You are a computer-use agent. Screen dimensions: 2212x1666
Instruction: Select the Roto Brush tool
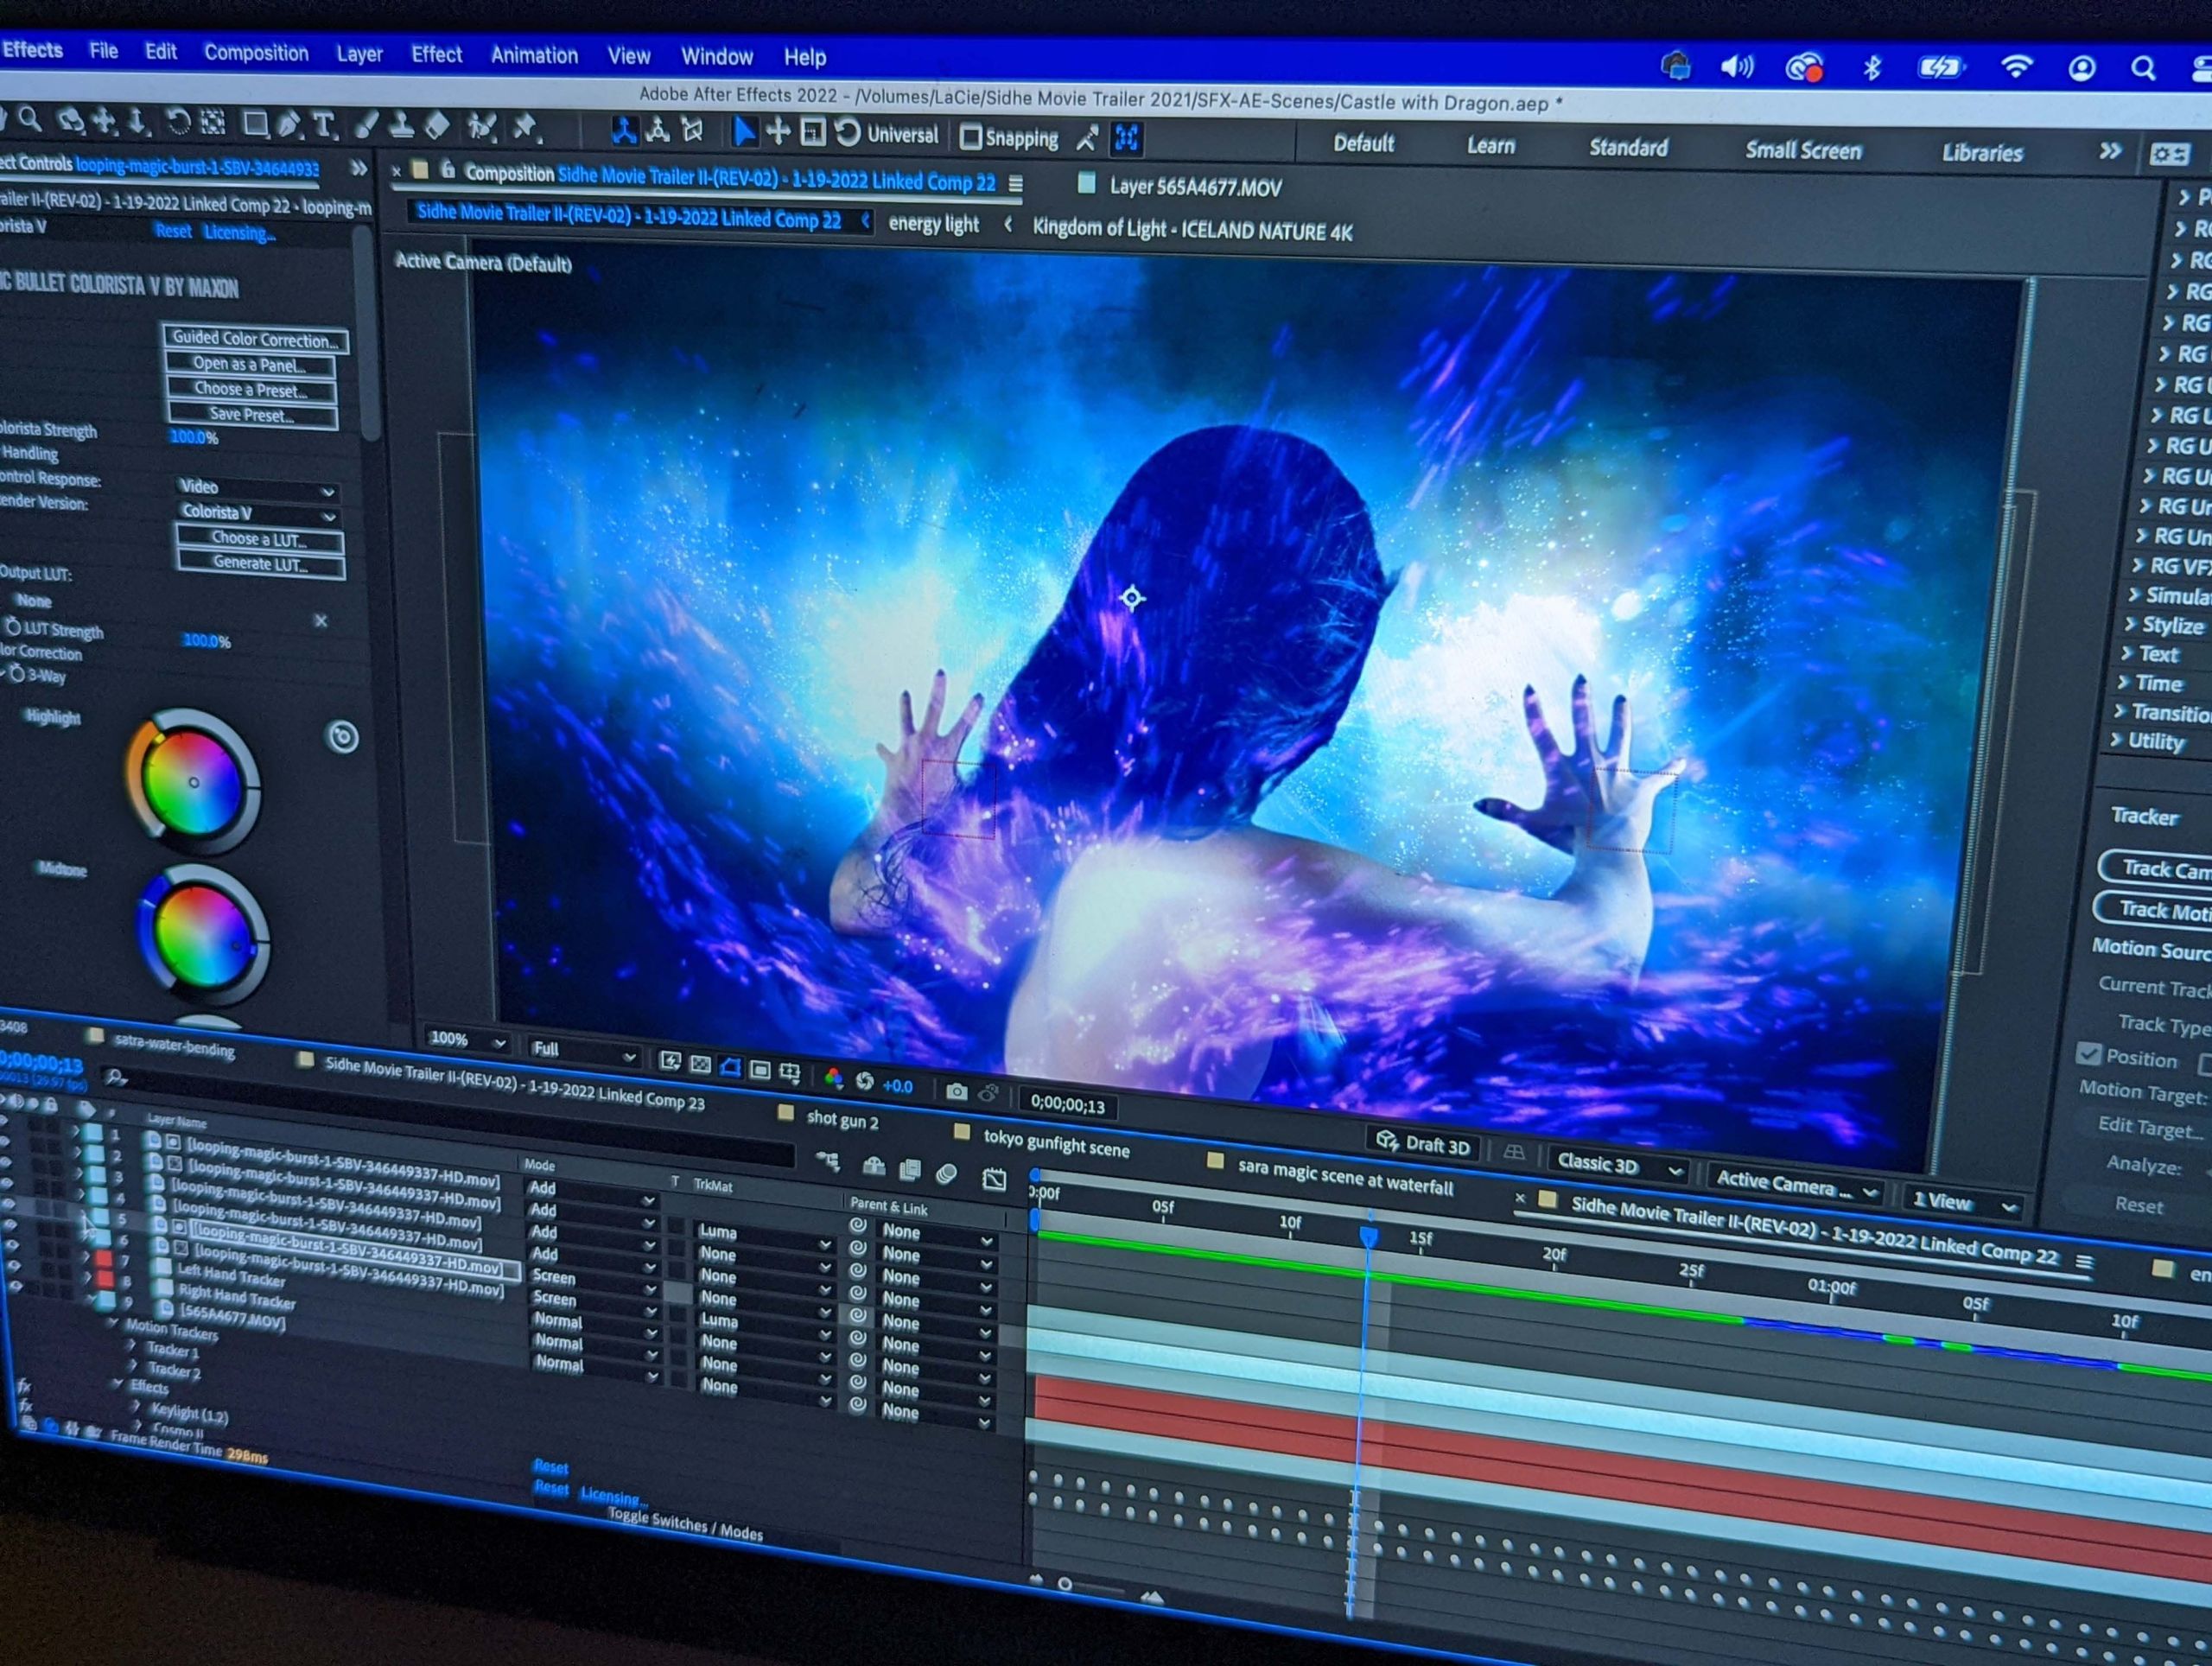tap(483, 128)
